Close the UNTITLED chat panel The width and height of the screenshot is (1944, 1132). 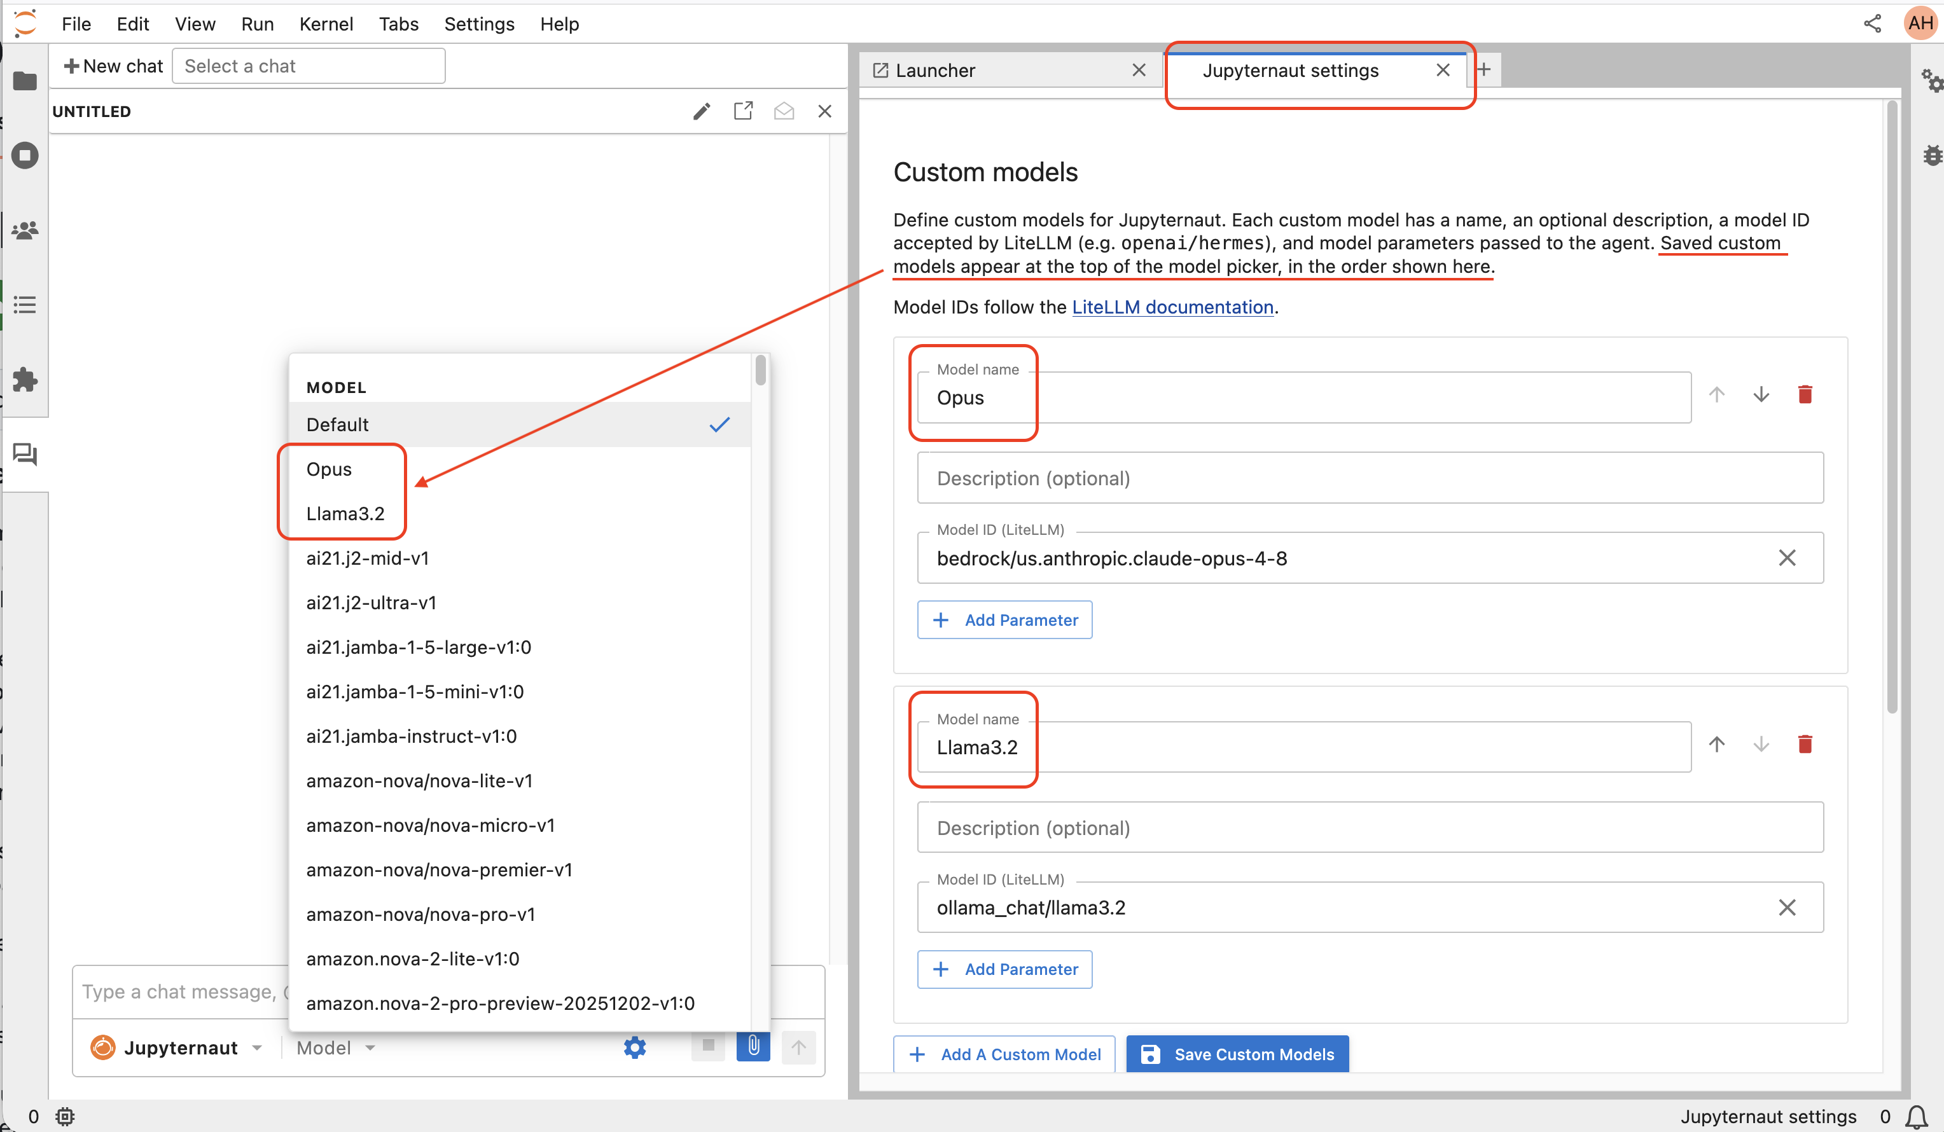click(824, 111)
